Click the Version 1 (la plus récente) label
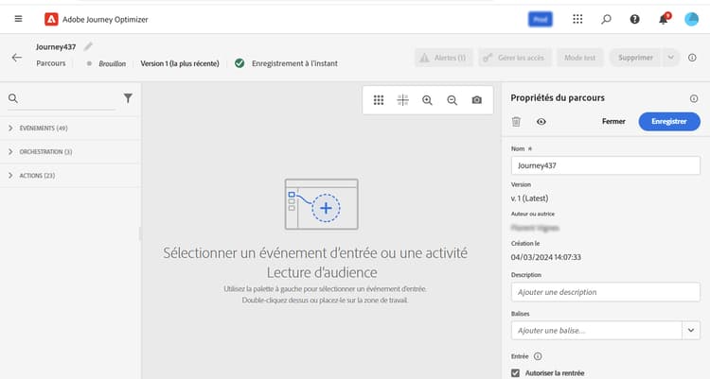The width and height of the screenshot is (710, 379). click(180, 63)
